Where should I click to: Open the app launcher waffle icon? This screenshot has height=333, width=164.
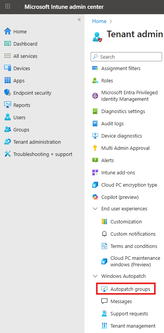[x=8, y=7]
